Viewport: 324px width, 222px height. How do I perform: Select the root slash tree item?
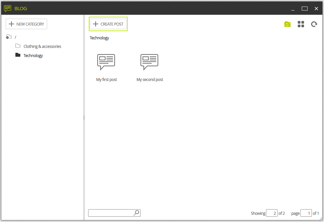(15, 37)
